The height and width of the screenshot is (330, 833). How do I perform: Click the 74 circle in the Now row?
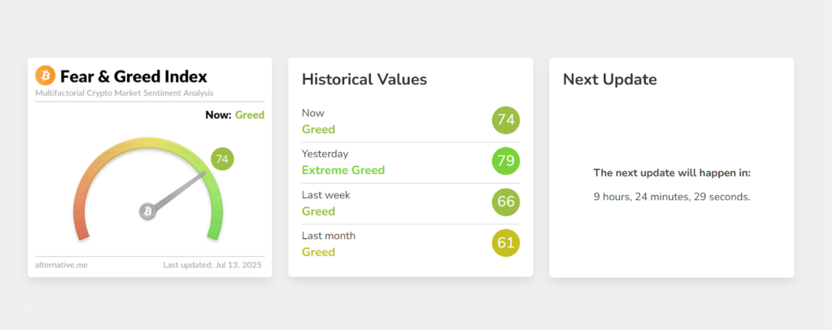506,120
